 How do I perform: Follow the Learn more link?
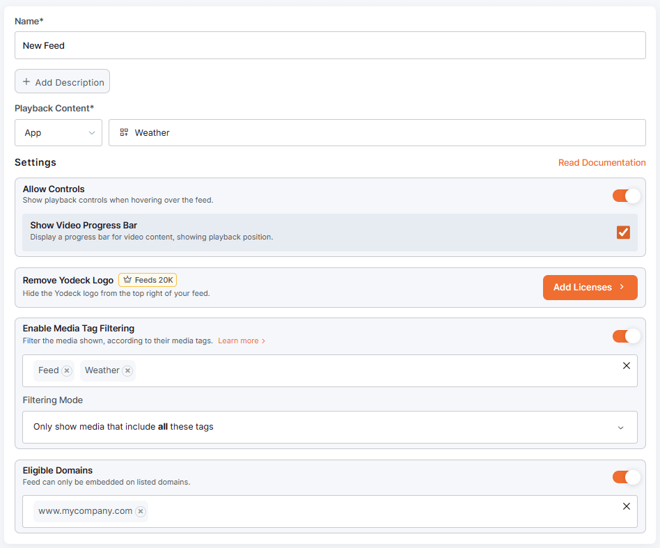click(x=241, y=340)
